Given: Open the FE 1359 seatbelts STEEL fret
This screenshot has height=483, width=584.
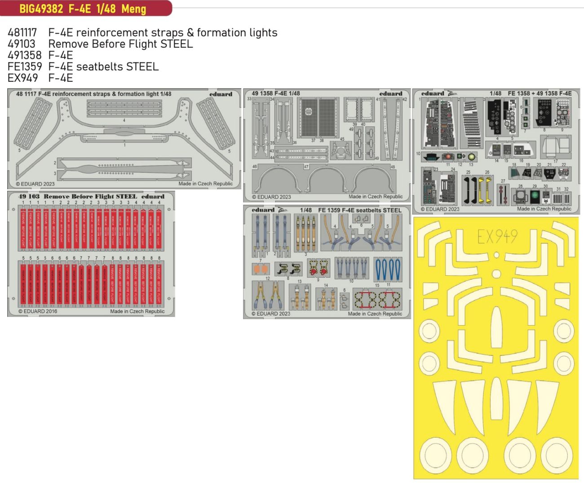Looking at the screenshot, I should point(327,262).
